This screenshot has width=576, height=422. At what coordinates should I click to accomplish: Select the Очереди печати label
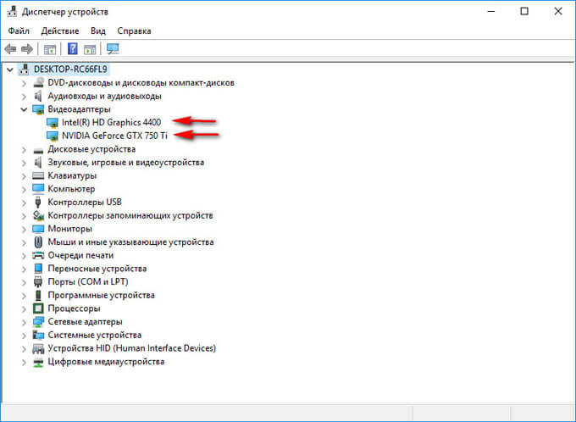click(80, 255)
